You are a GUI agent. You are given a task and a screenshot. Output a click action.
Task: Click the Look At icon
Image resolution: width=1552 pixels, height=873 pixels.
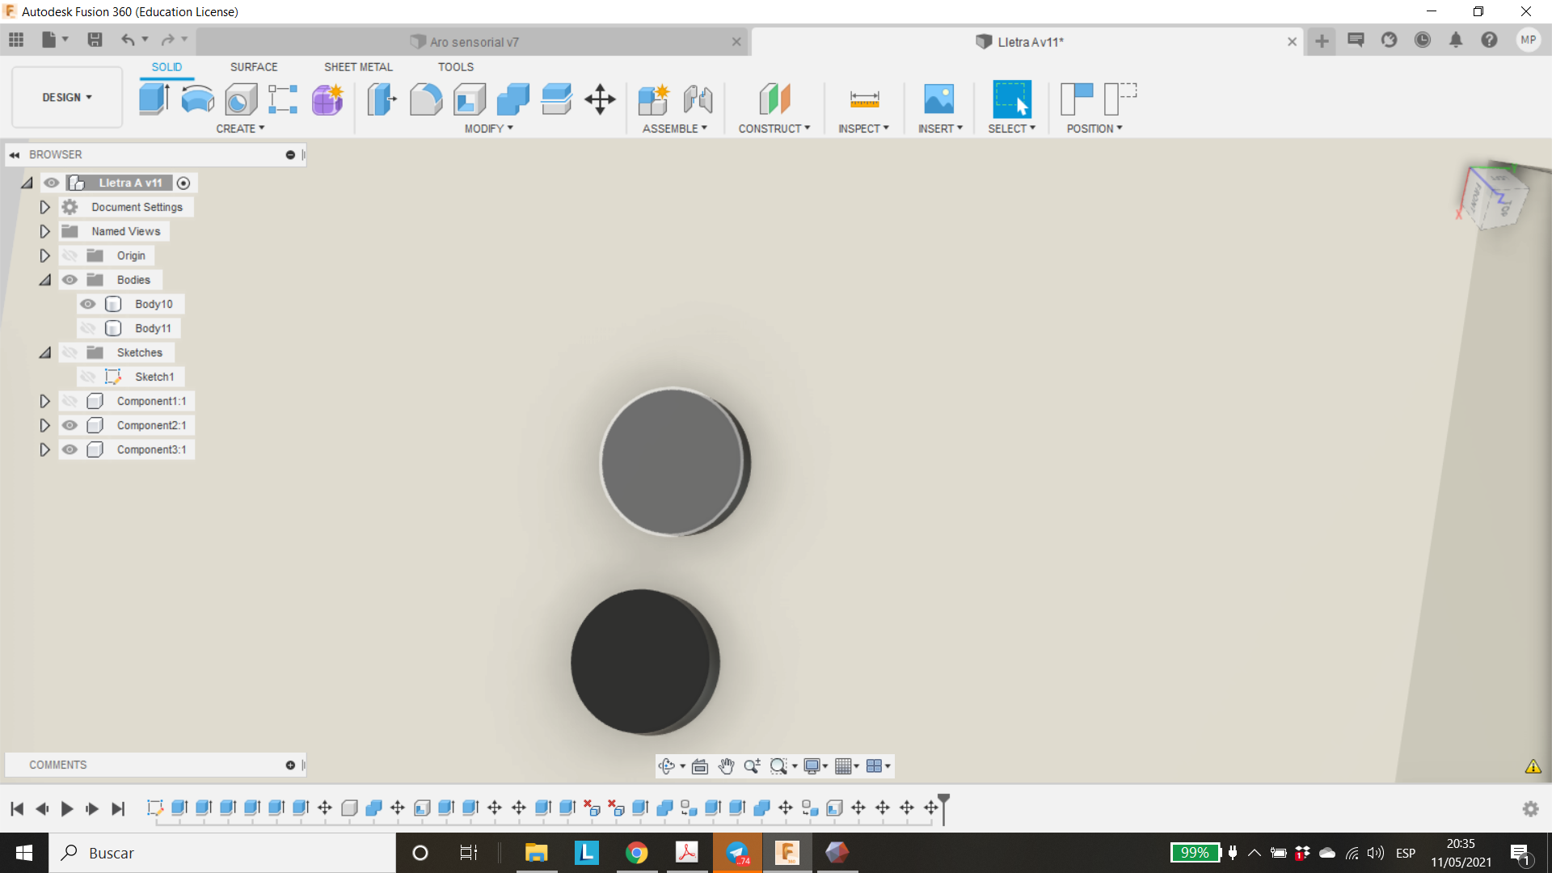700,766
